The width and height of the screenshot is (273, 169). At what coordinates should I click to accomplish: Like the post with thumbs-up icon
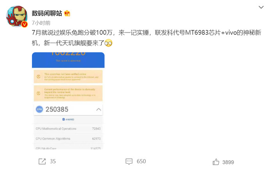point(216,162)
